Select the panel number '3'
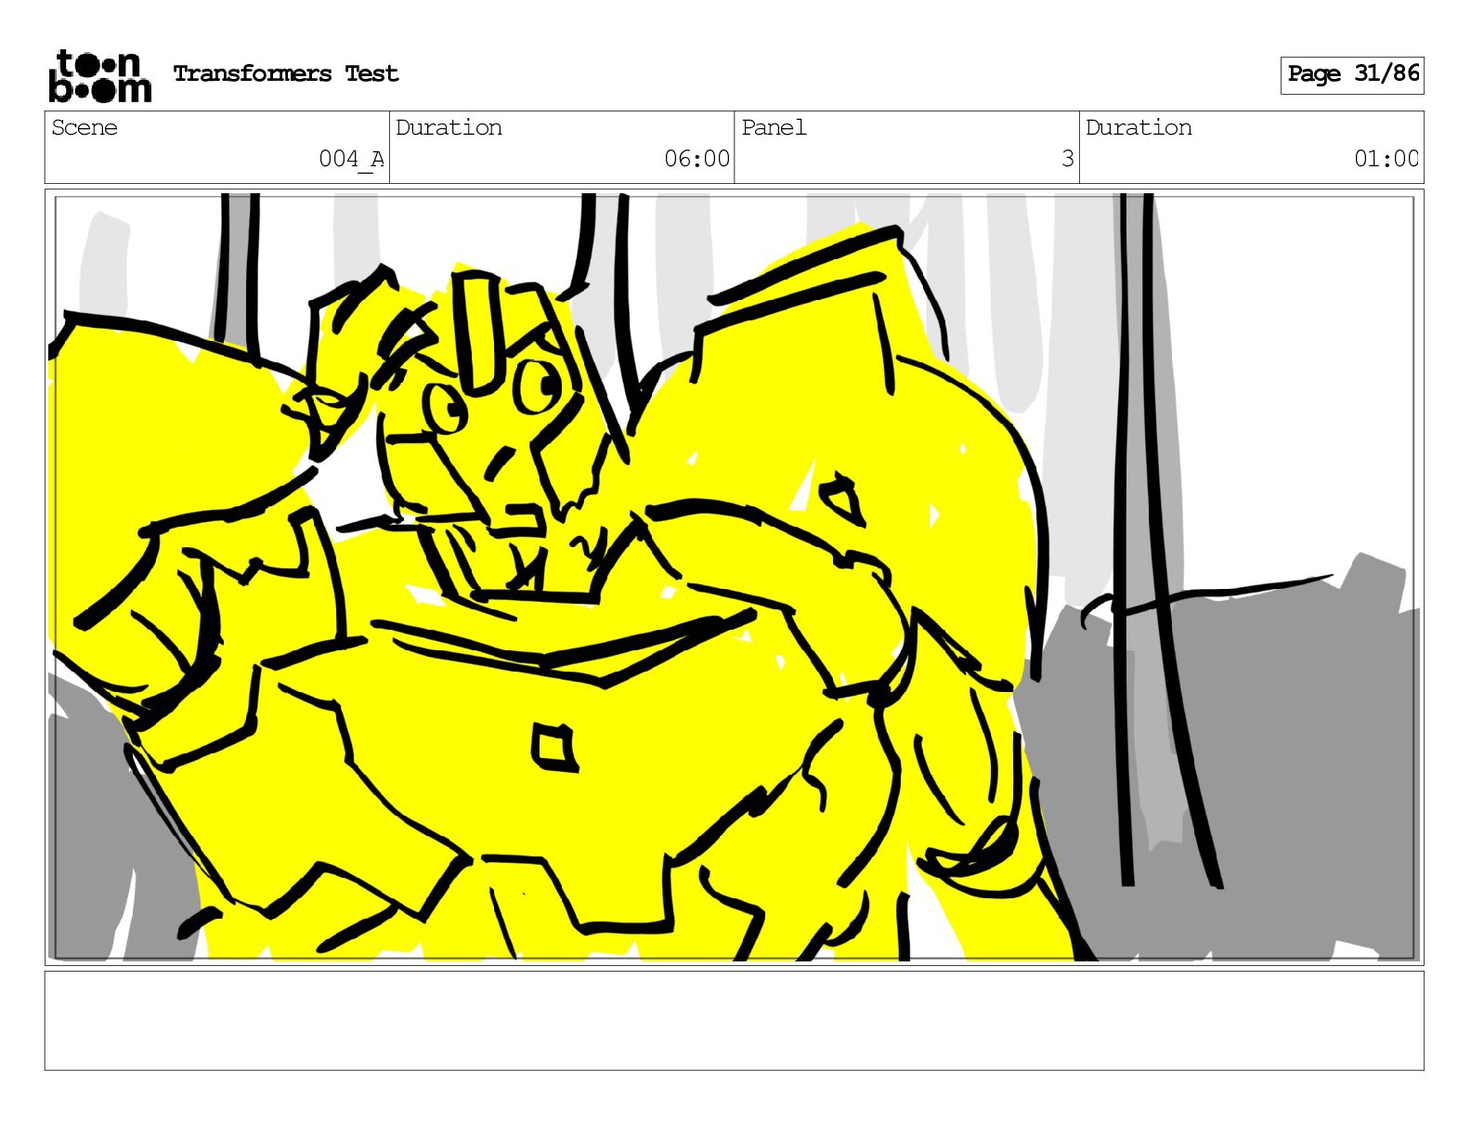1471x1137 pixels. pyautogui.click(x=1068, y=159)
